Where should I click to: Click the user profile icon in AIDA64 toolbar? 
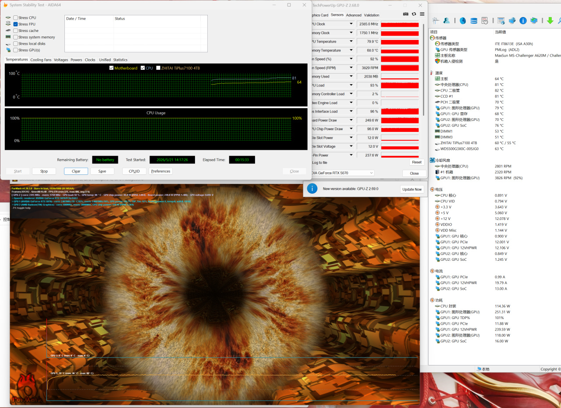pos(446,21)
